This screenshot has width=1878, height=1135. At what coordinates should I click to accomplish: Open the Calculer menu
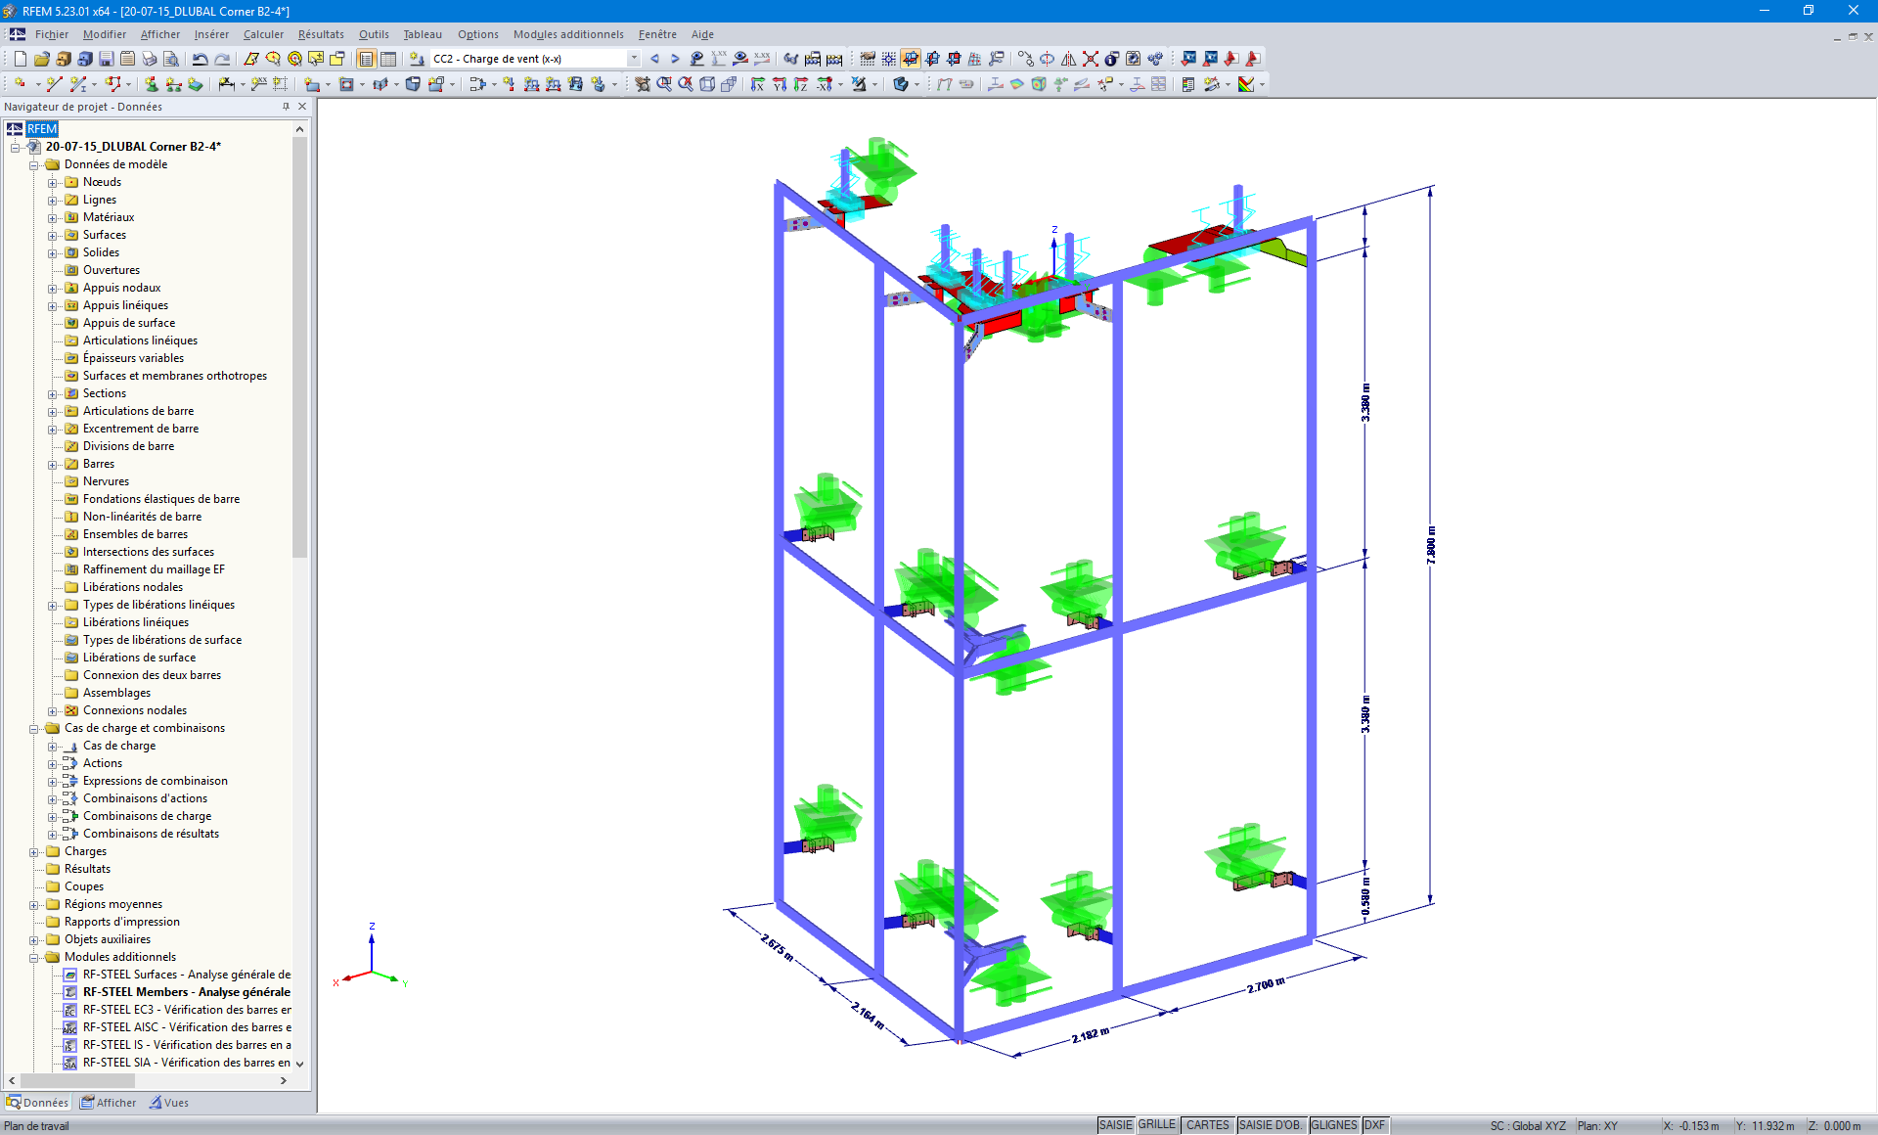pyautogui.click(x=263, y=34)
